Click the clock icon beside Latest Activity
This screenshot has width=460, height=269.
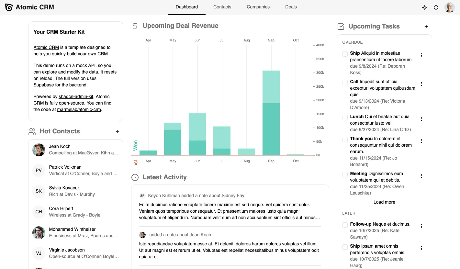coord(134,177)
